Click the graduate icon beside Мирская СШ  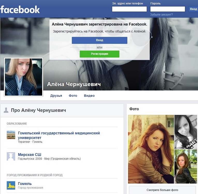pos(11,156)
